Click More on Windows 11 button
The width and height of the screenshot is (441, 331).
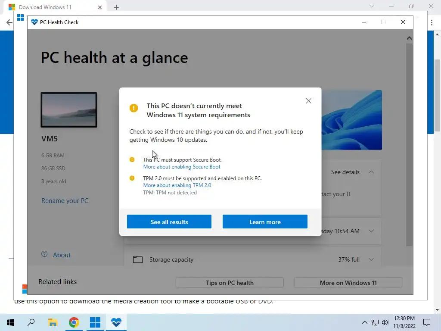coord(348,283)
